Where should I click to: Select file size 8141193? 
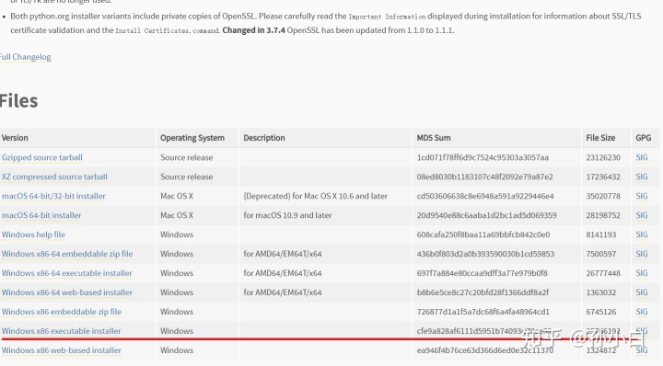pyautogui.click(x=600, y=234)
